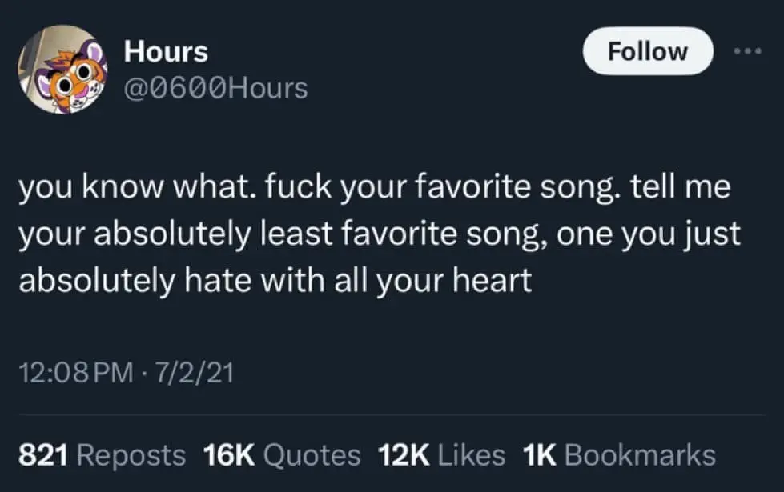The height and width of the screenshot is (492, 784).
Task: Open the Hours display name profile
Action: tap(166, 52)
